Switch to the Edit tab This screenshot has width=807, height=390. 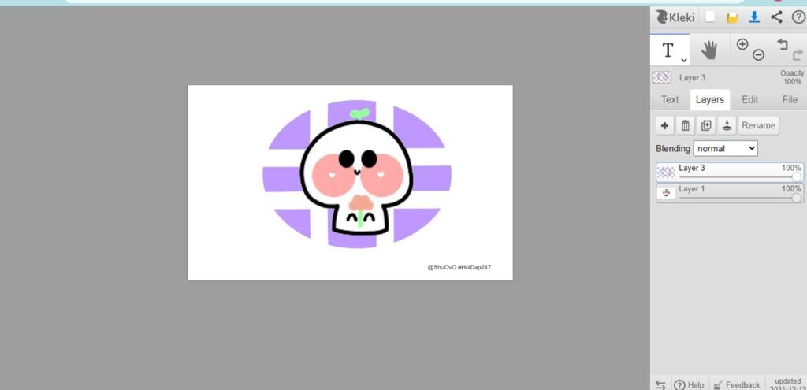[x=750, y=100]
